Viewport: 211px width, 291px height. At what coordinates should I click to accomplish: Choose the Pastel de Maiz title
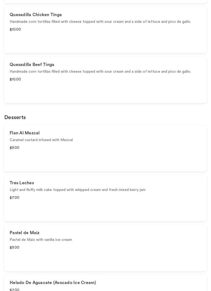point(24,233)
